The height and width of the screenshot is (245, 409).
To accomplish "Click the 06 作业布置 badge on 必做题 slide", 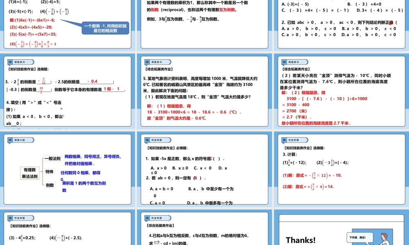I will (147, 140).
